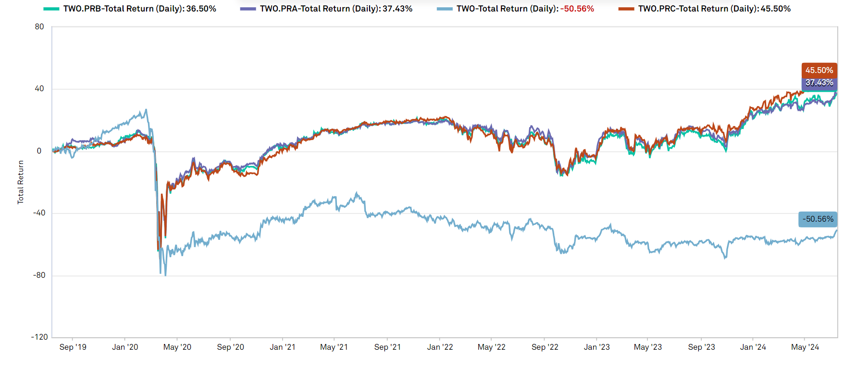Click the Sep '22 date label
845x367 pixels.
(545, 347)
